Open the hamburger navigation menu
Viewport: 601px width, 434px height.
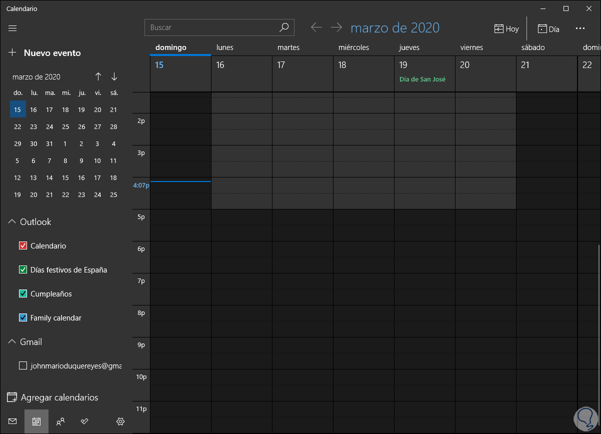coord(12,28)
